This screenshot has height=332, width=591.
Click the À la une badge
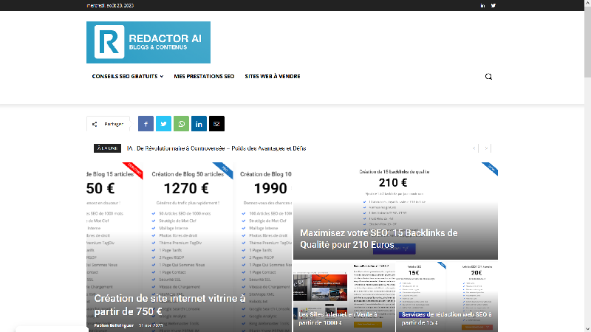(x=107, y=148)
